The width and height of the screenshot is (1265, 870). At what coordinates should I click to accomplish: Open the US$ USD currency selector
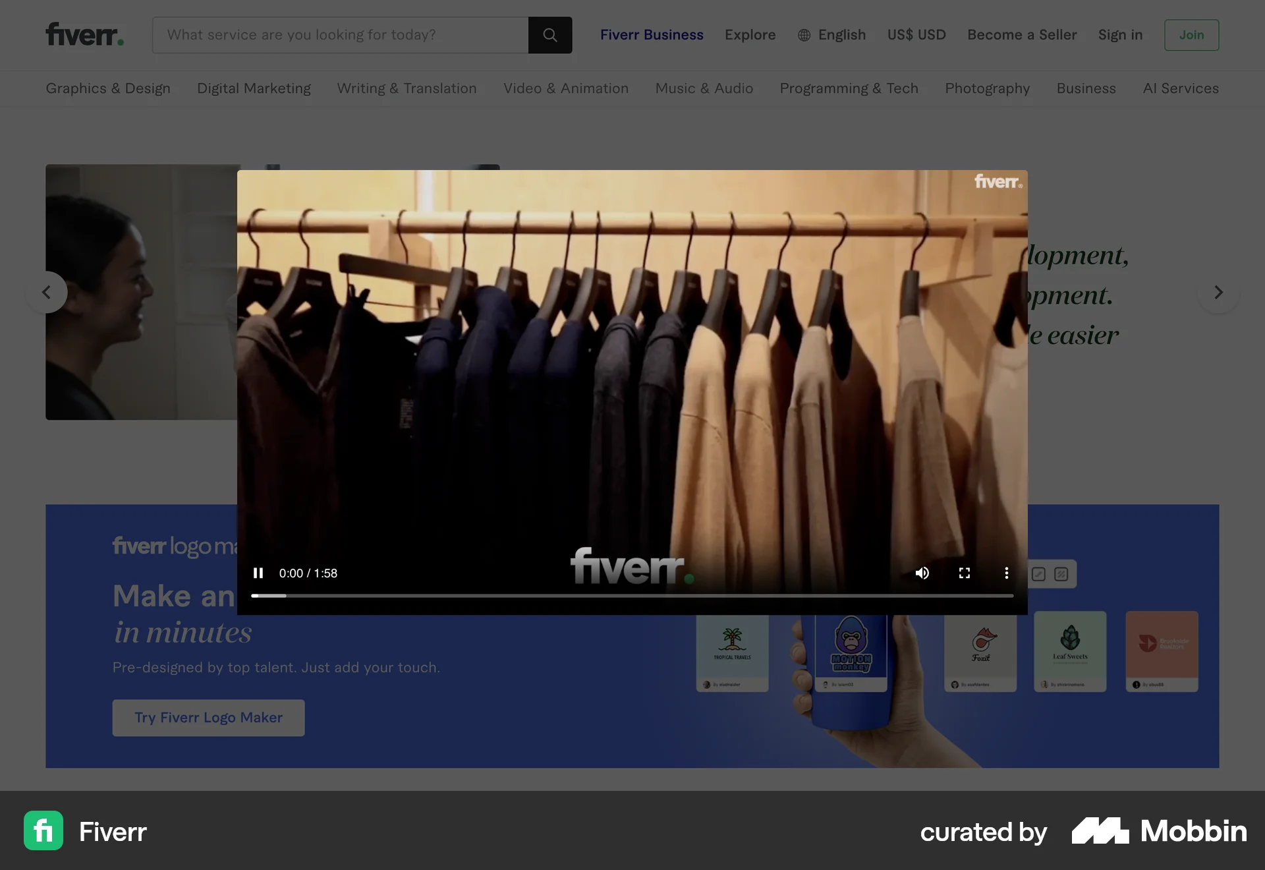pyautogui.click(x=916, y=35)
